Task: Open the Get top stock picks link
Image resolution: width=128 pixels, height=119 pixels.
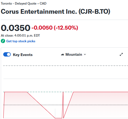Action: (21, 41)
